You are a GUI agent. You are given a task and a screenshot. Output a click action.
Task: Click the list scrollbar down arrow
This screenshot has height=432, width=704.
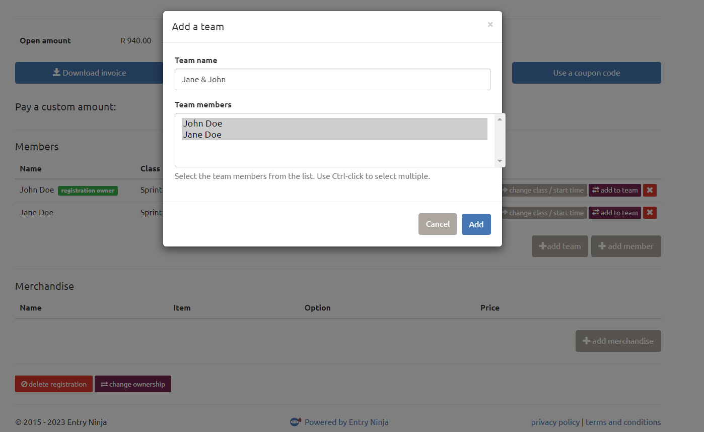point(500,161)
